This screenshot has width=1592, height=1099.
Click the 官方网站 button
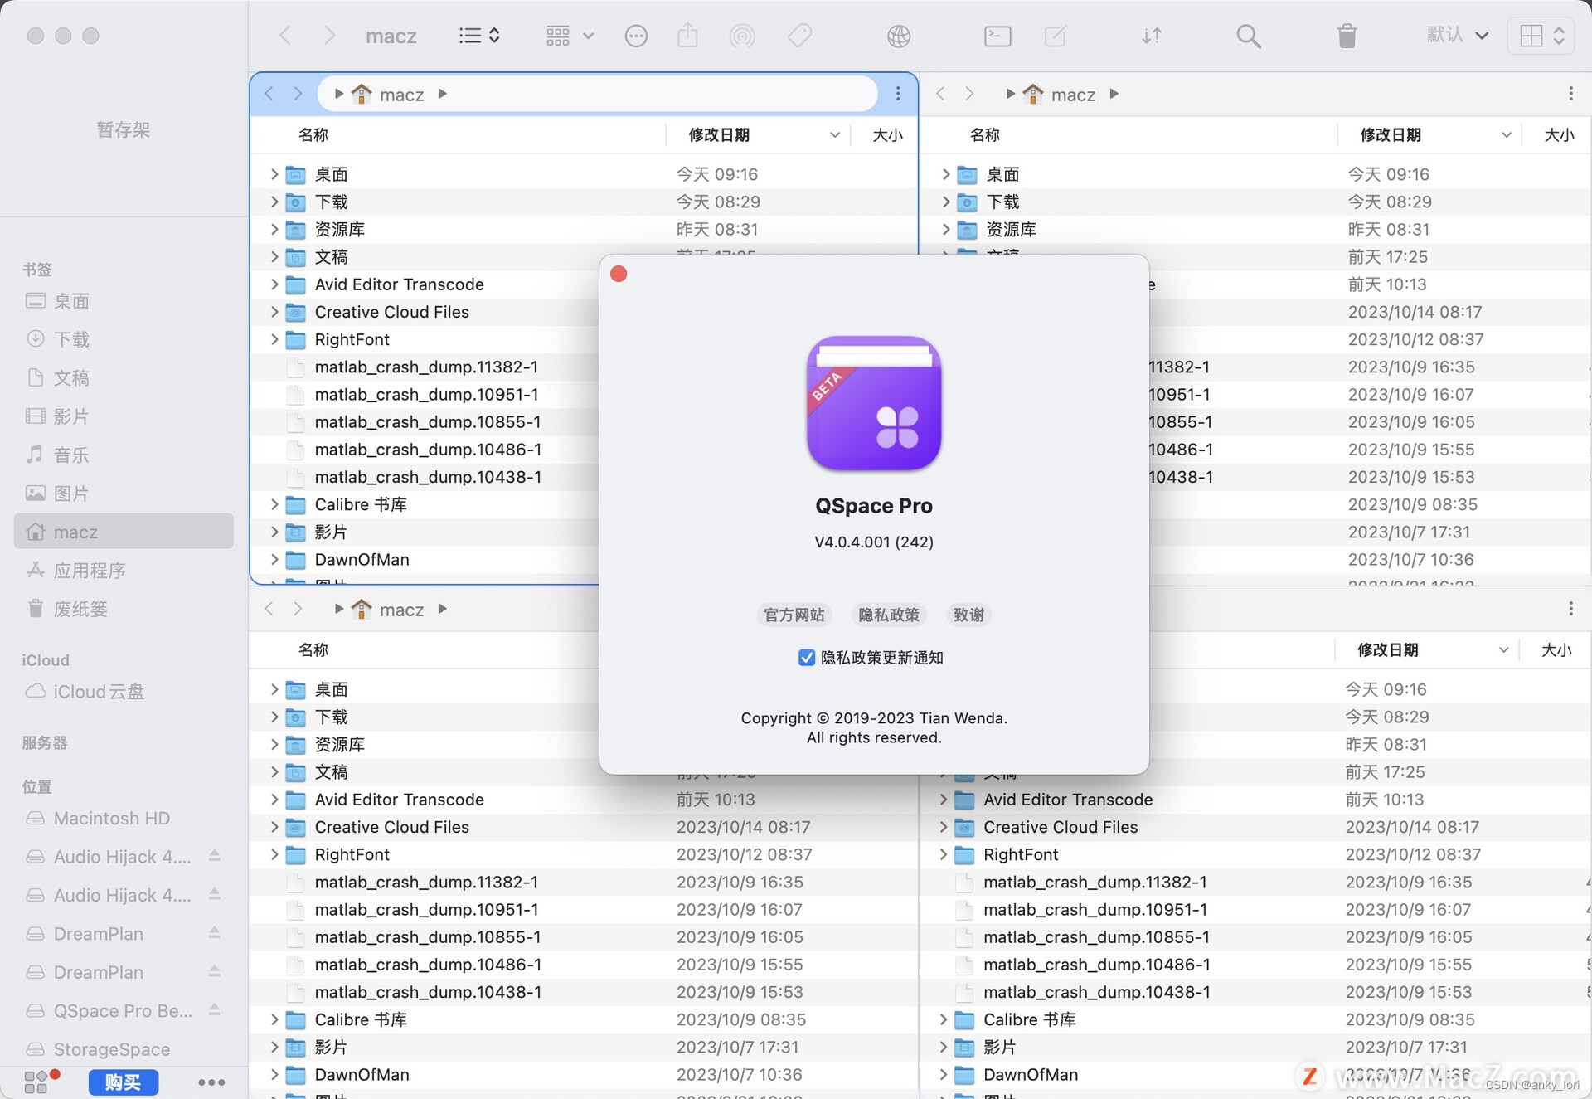coord(794,615)
